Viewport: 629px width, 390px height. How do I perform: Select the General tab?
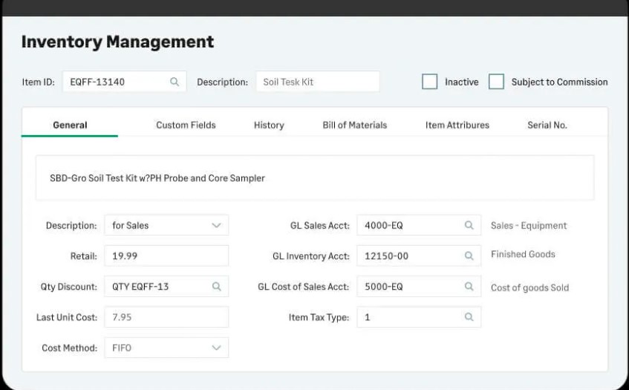pyautogui.click(x=70, y=126)
